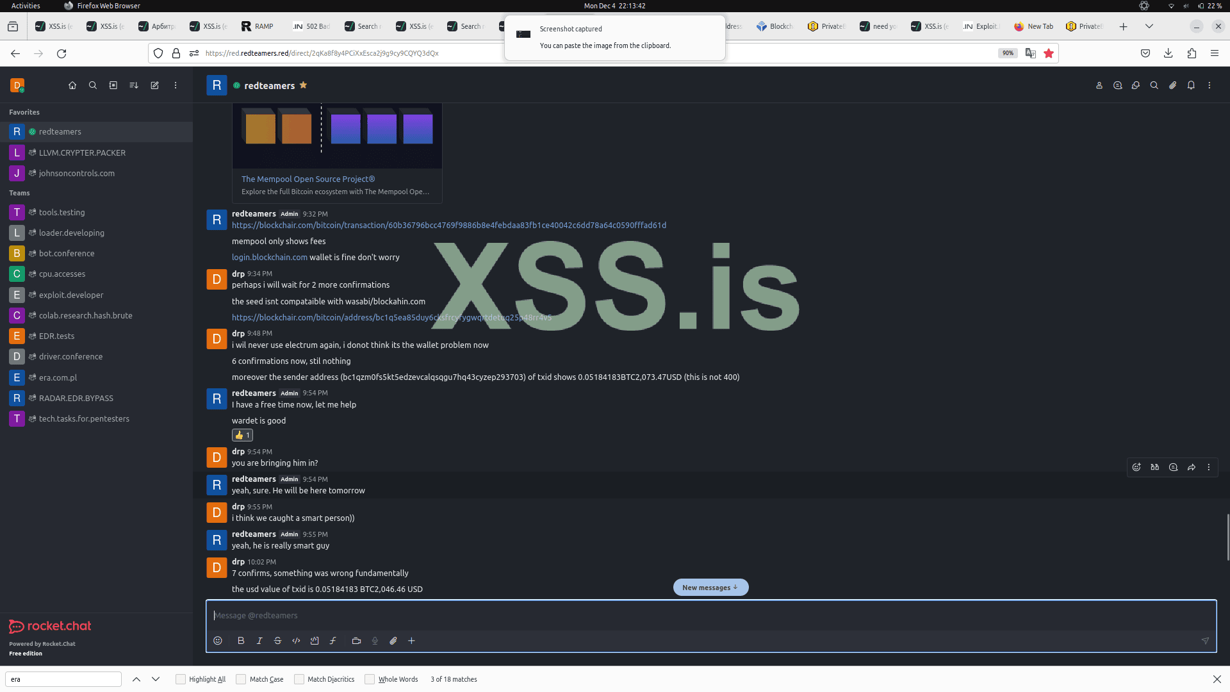Enable the Match Case checkbox
Viewport: 1230px width, 692px height.
pyautogui.click(x=241, y=679)
